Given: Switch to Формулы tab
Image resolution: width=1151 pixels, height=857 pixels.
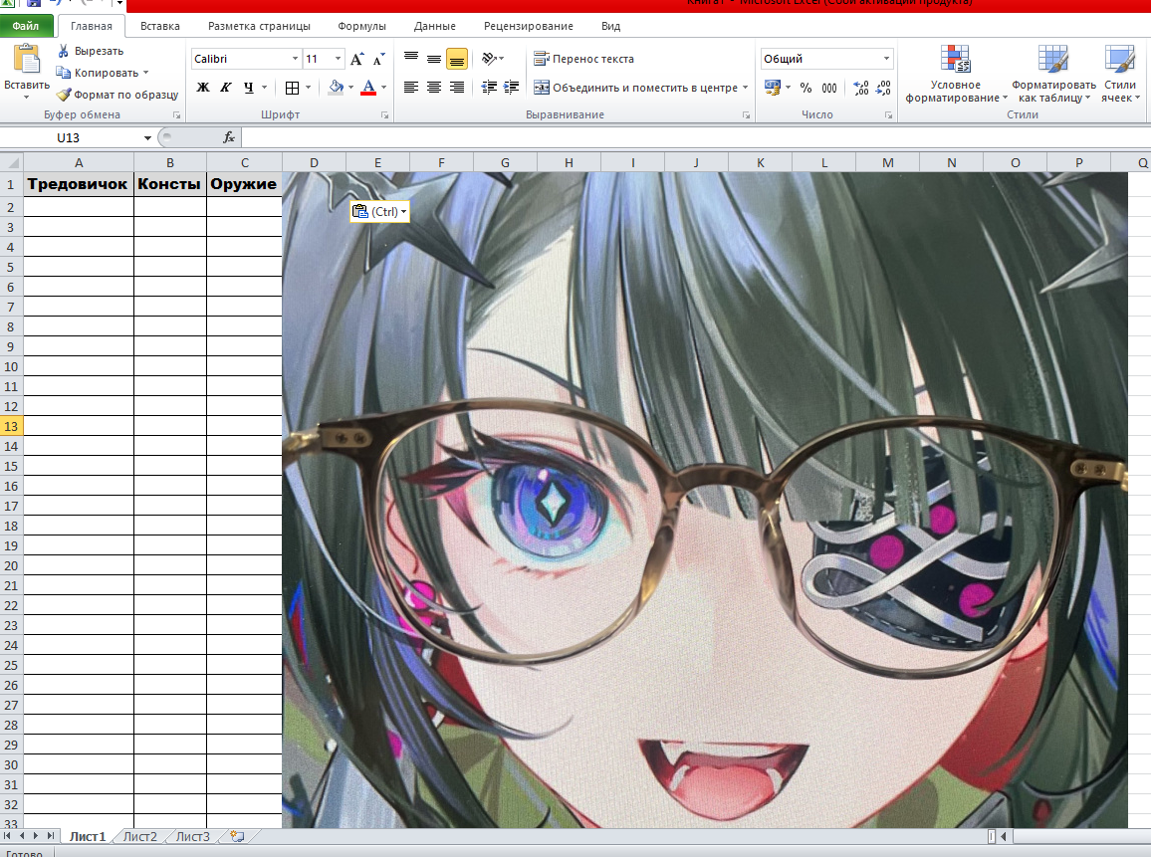Looking at the screenshot, I should click(x=361, y=26).
